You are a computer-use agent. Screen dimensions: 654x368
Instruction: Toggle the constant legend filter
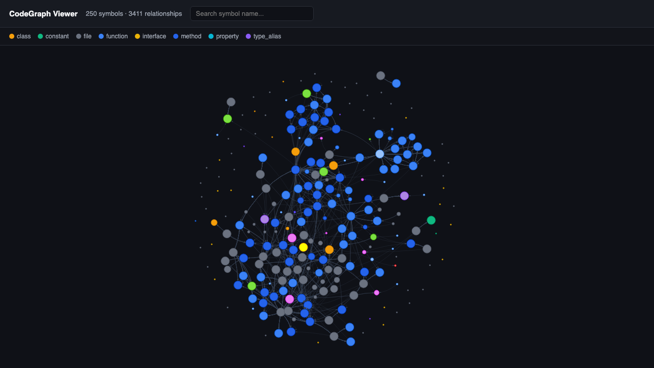[x=53, y=36]
